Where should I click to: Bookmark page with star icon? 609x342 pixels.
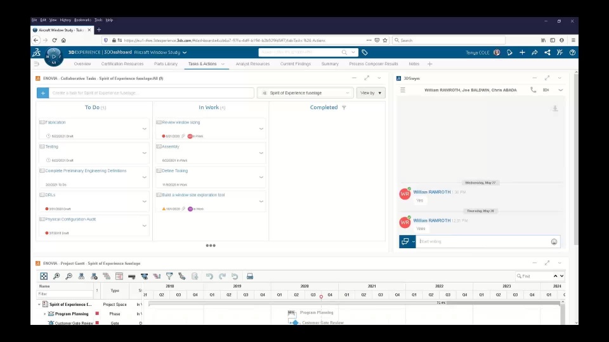pos(385,40)
